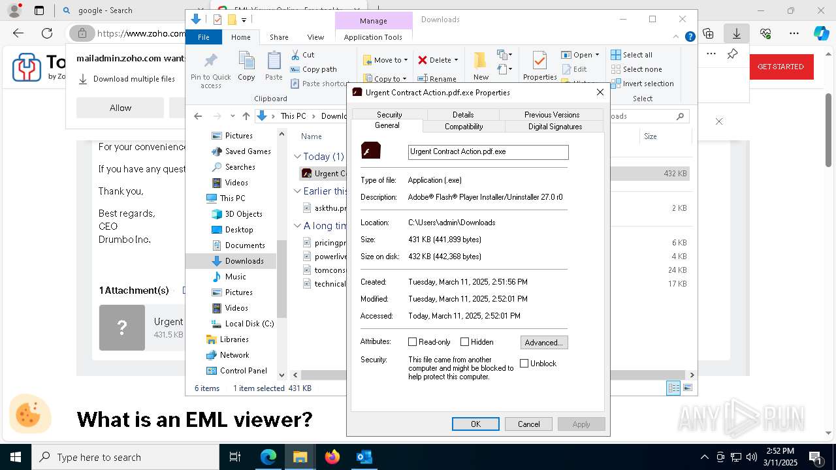Switch to the Share ribbon tab
This screenshot has width=836, height=470.
coord(279,37)
